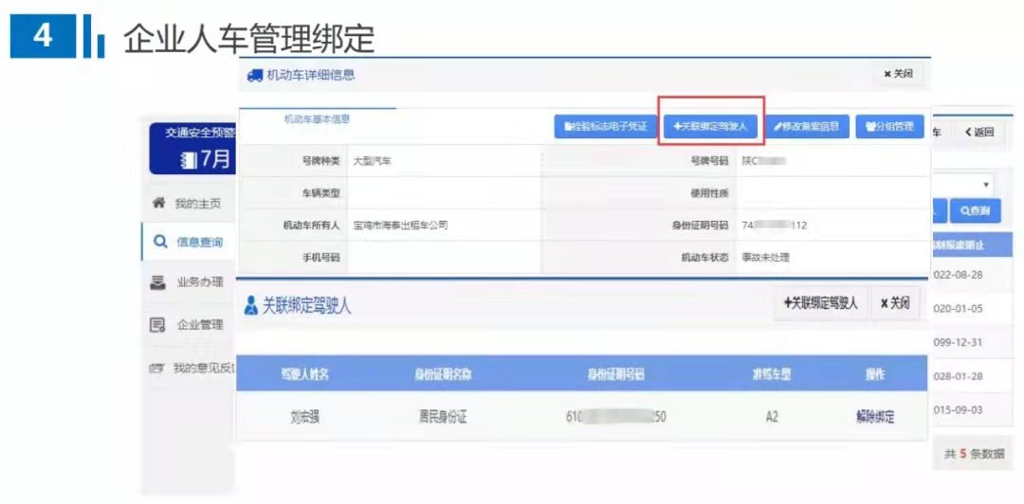Click 解除绑定 link for 刘宏强

tap(875, 417)
